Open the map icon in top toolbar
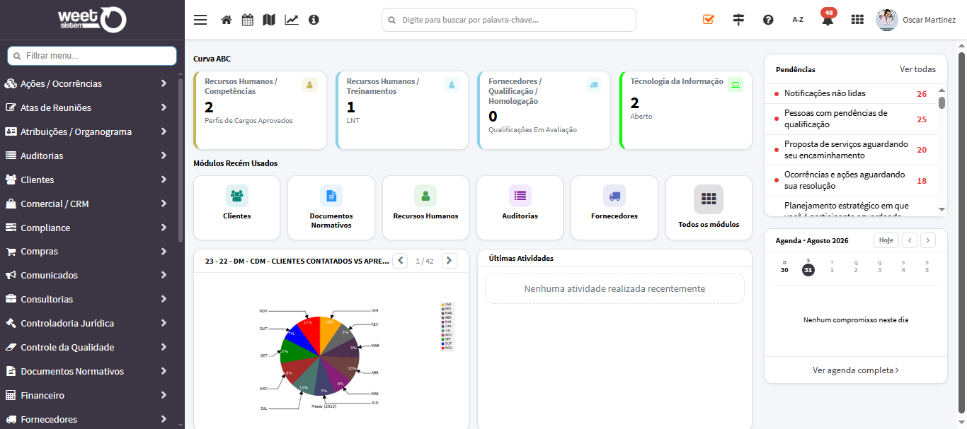 tap(268, 20)
